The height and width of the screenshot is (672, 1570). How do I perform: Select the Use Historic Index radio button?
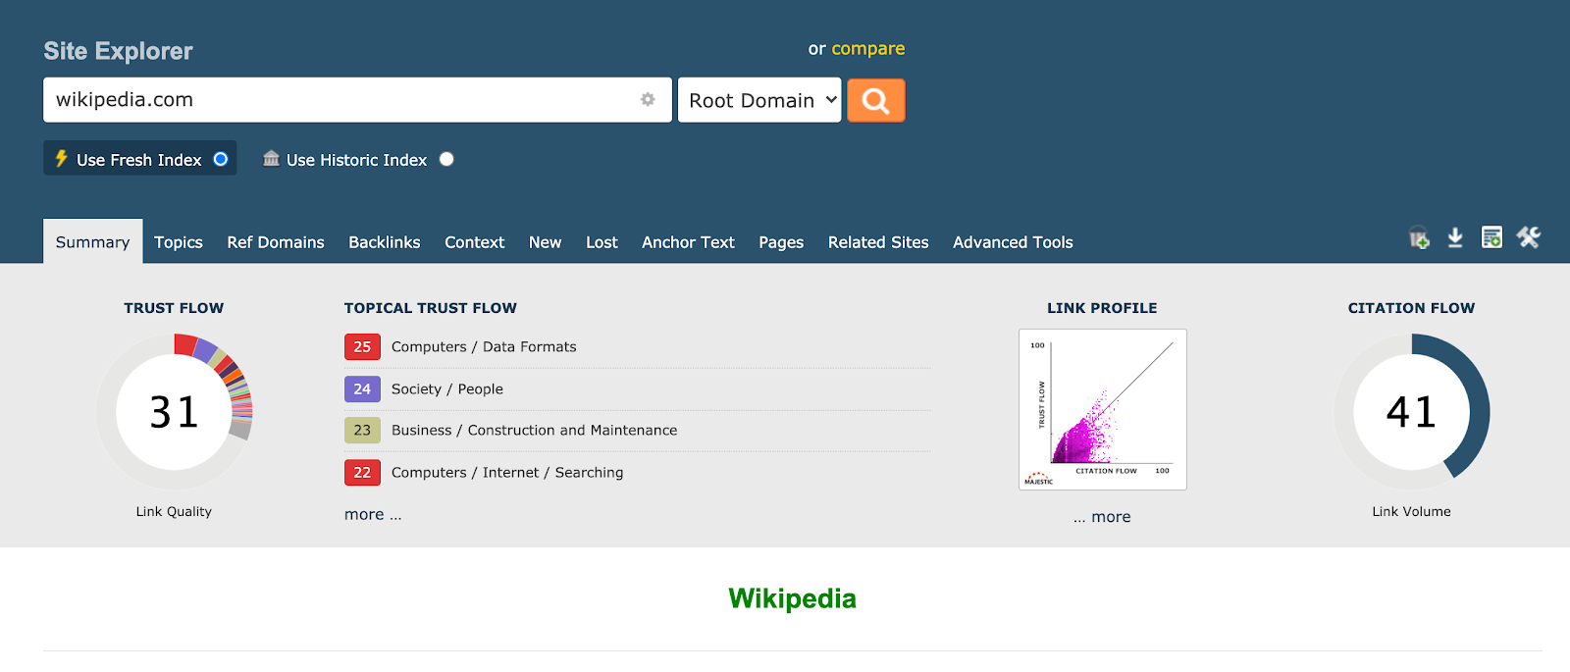pos(446,159)
